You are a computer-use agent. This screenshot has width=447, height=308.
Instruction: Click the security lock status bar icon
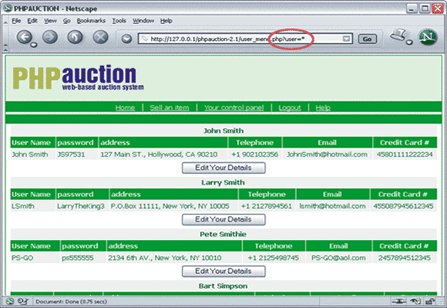click(x=430, y=301)
